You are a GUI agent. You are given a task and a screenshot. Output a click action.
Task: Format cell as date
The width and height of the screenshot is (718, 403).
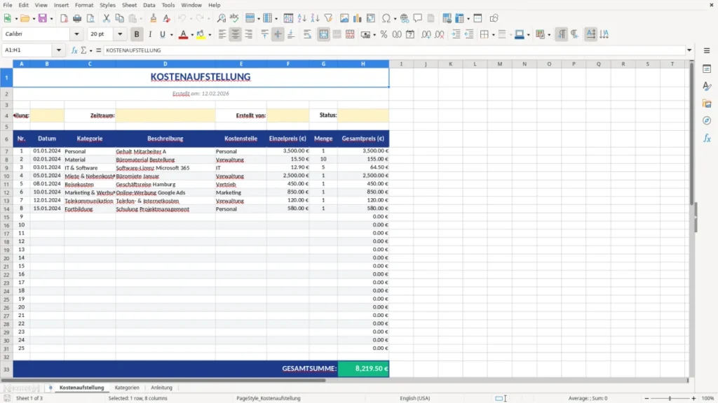click(x=410, y=34)
